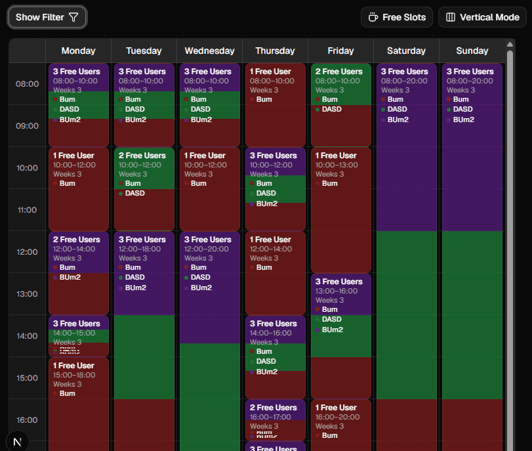Click BUm2 in Monday 12:00–14:00 slot

click(x=70, y=277)
